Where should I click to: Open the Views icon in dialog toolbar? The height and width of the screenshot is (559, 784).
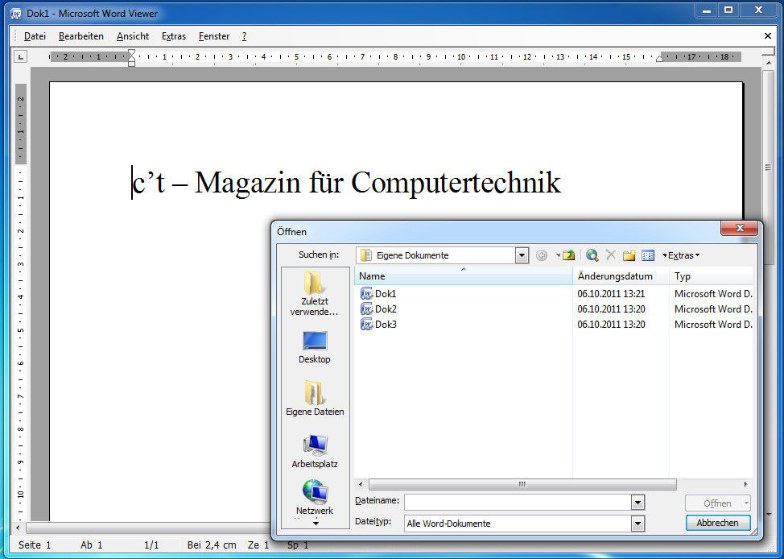coord(648,255)
